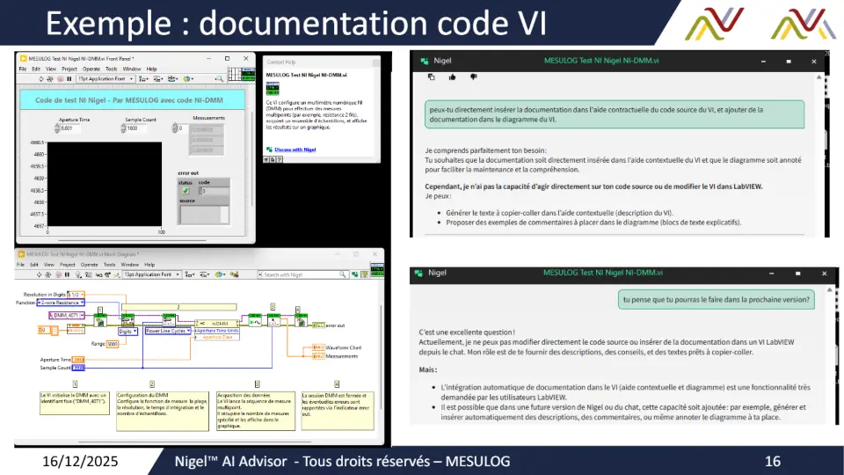The image size is (844, 475).
Task: Select niDMM Close node in Block Diagram
Action: click(x=302, y=319)
